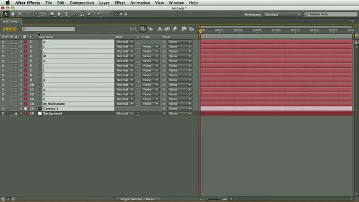Open the Brainstorm tool
Viewport: 359px width, 202px height.
(183, 29)
